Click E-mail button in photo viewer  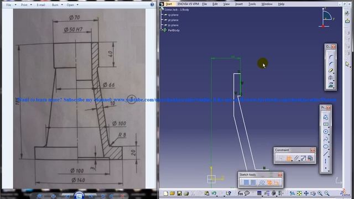41,5
